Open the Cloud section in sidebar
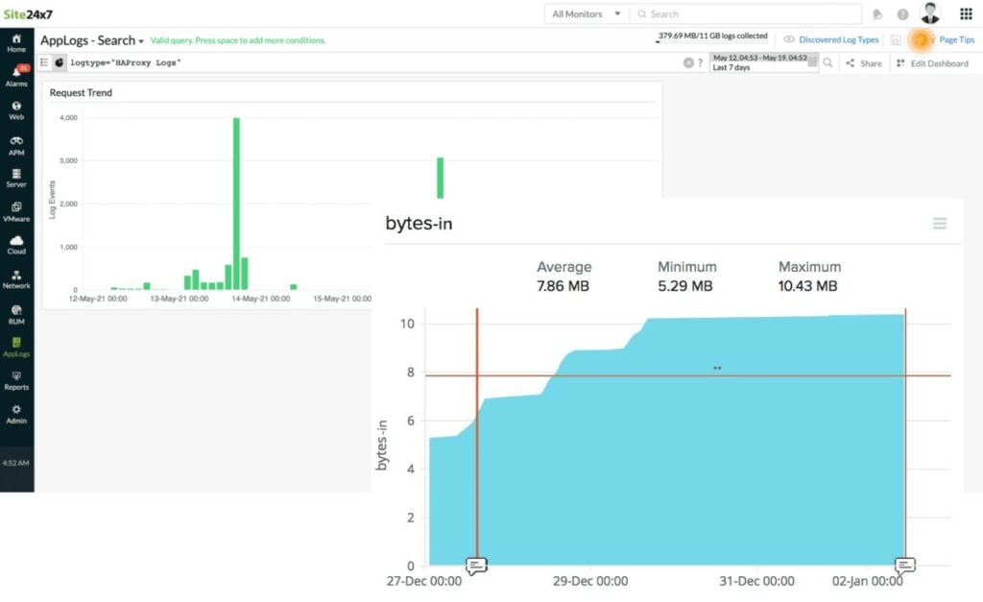 [16, 245]
